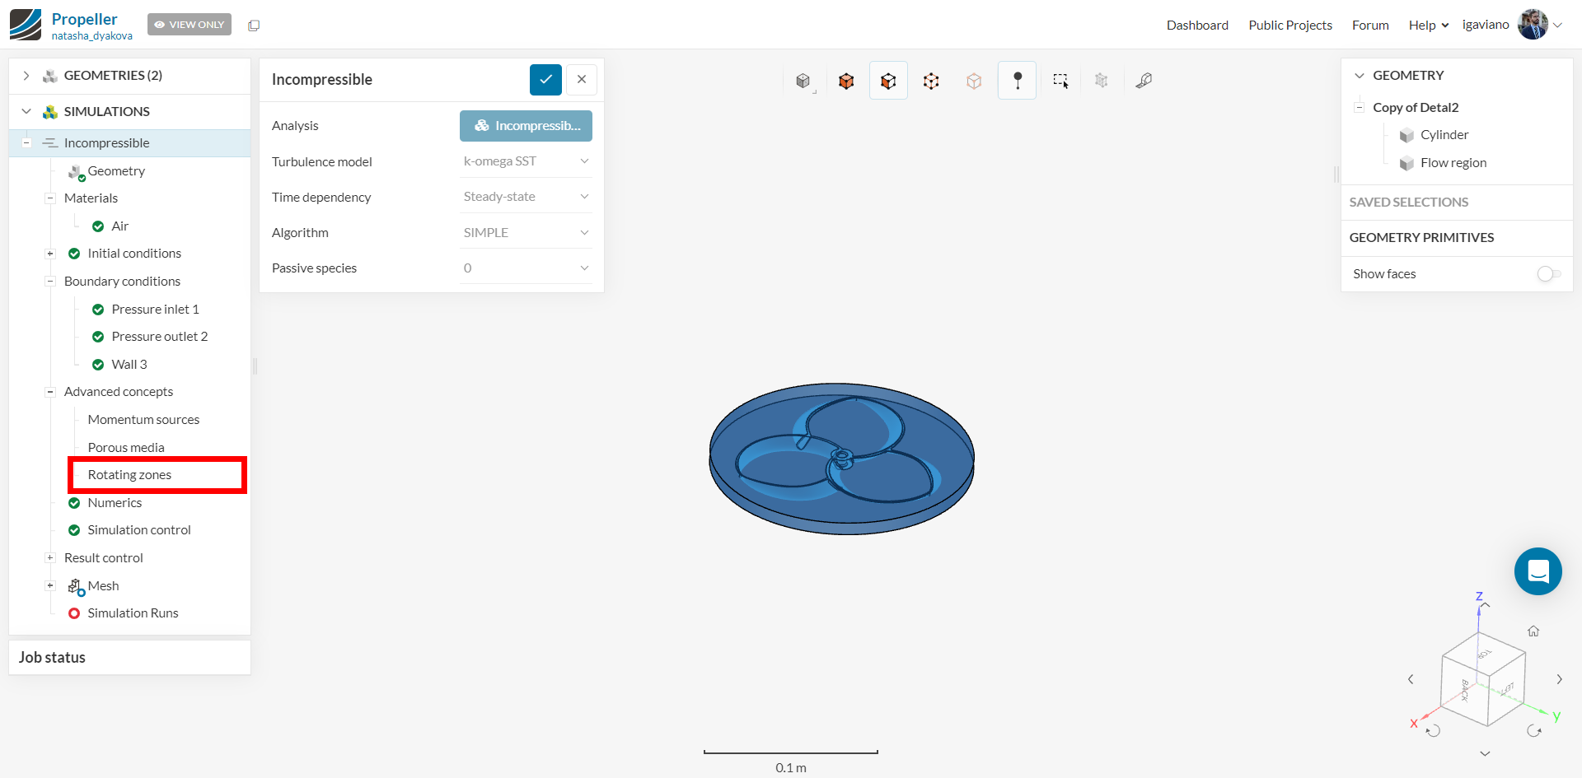Screen dimensions: 1582x778
Task: Click the home icon on the navigation cube
Action: pos(1533,631)
